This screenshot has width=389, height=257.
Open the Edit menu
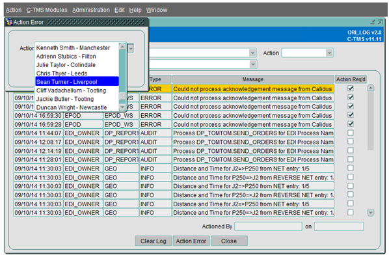click(x=120, y=10)
